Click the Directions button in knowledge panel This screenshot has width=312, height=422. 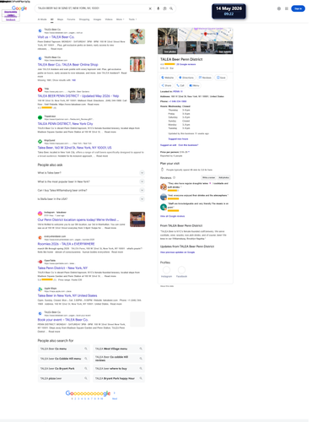point(186,78)
